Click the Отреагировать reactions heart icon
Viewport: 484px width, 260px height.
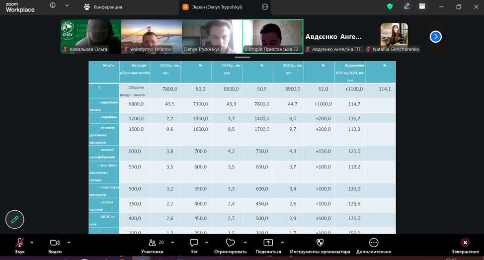pyautogui.click(x=230, y=243)
